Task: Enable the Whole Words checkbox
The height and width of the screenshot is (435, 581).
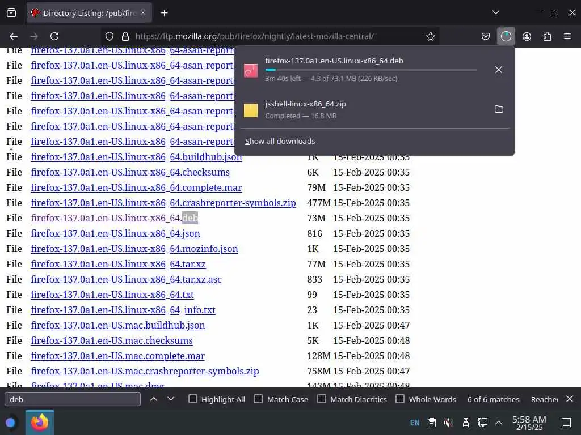Action: 400,399
